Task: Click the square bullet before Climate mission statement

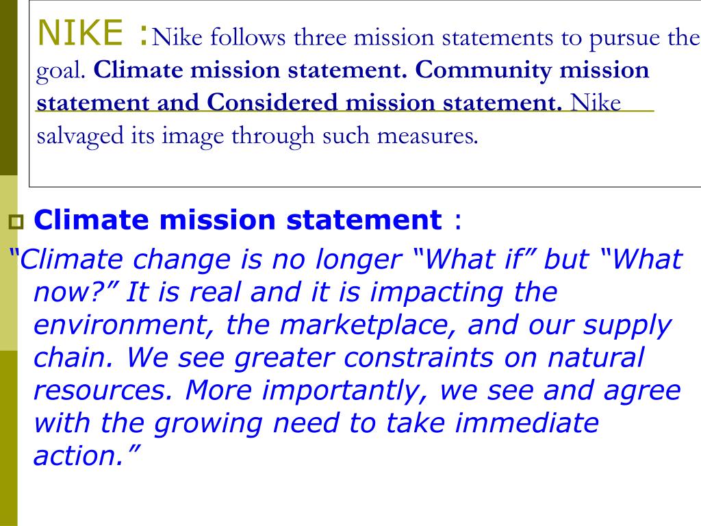Action: [16, 222]
